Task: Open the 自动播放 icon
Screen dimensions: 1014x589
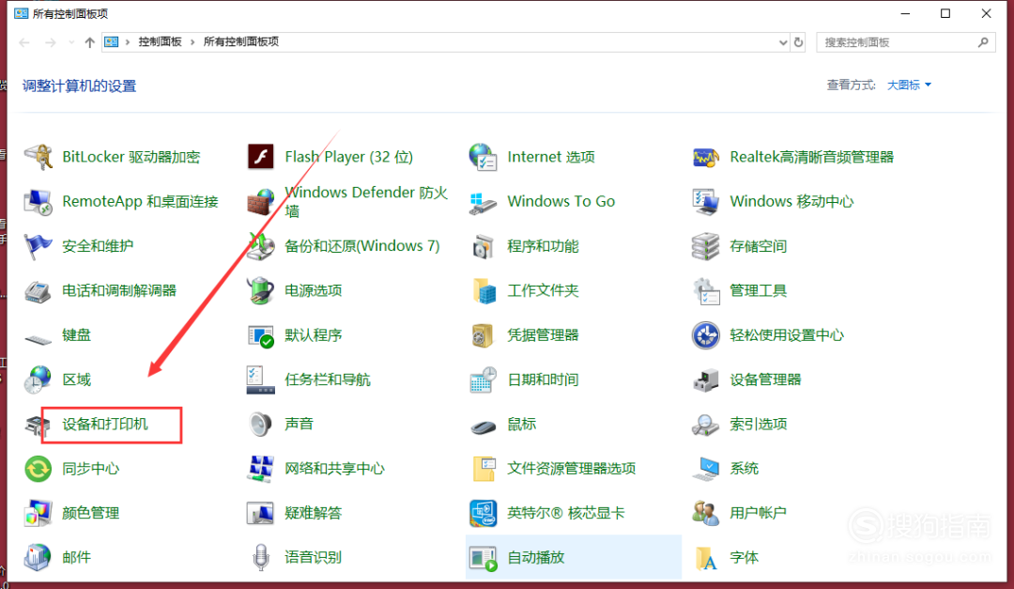Action: coord(484,557)
